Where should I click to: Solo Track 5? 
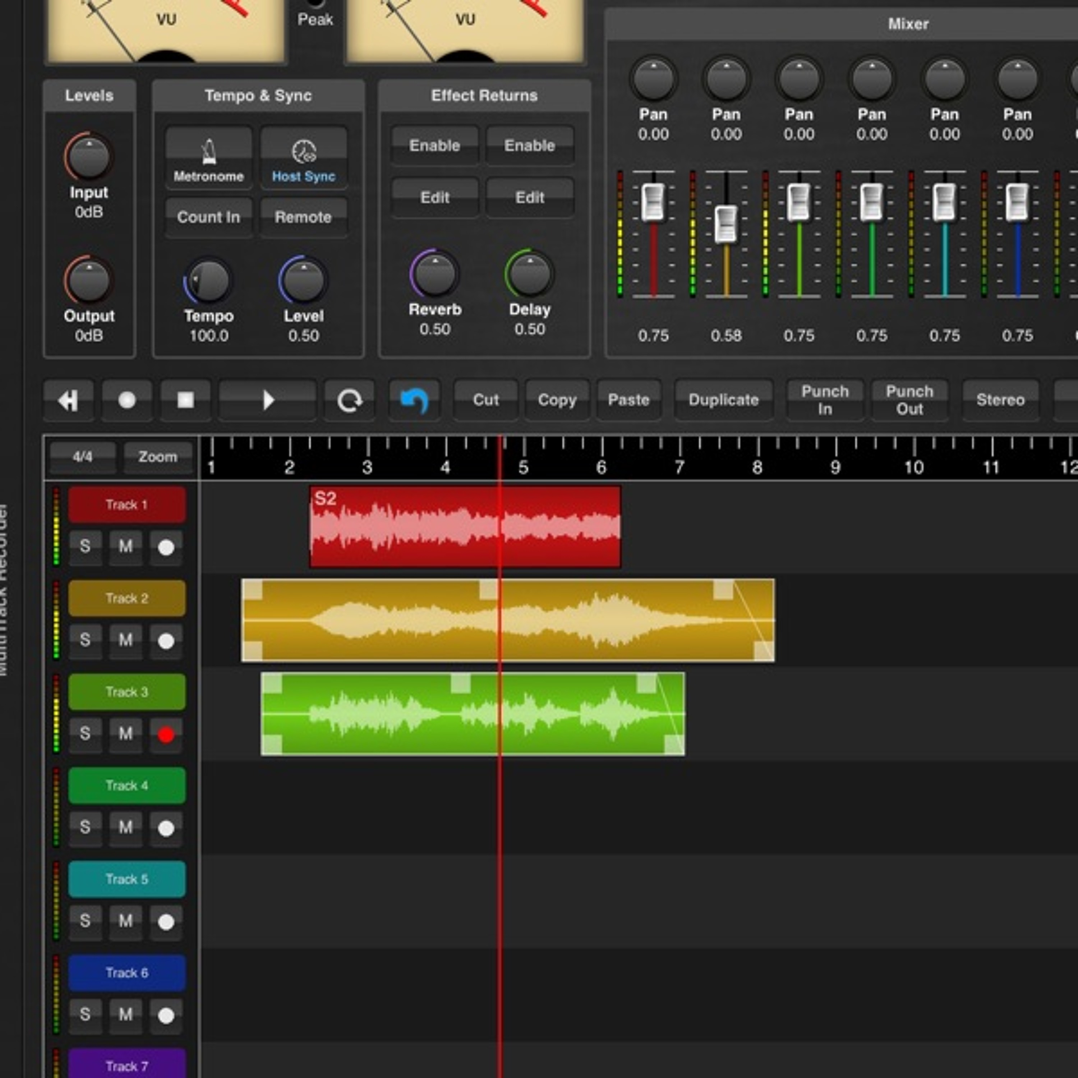pos(85,922)
